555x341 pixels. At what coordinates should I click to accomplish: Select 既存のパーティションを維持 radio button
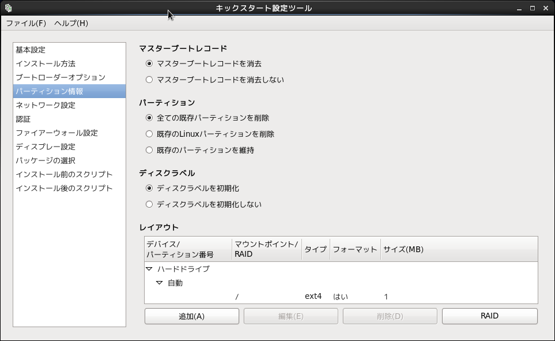[x=150, y=150]
